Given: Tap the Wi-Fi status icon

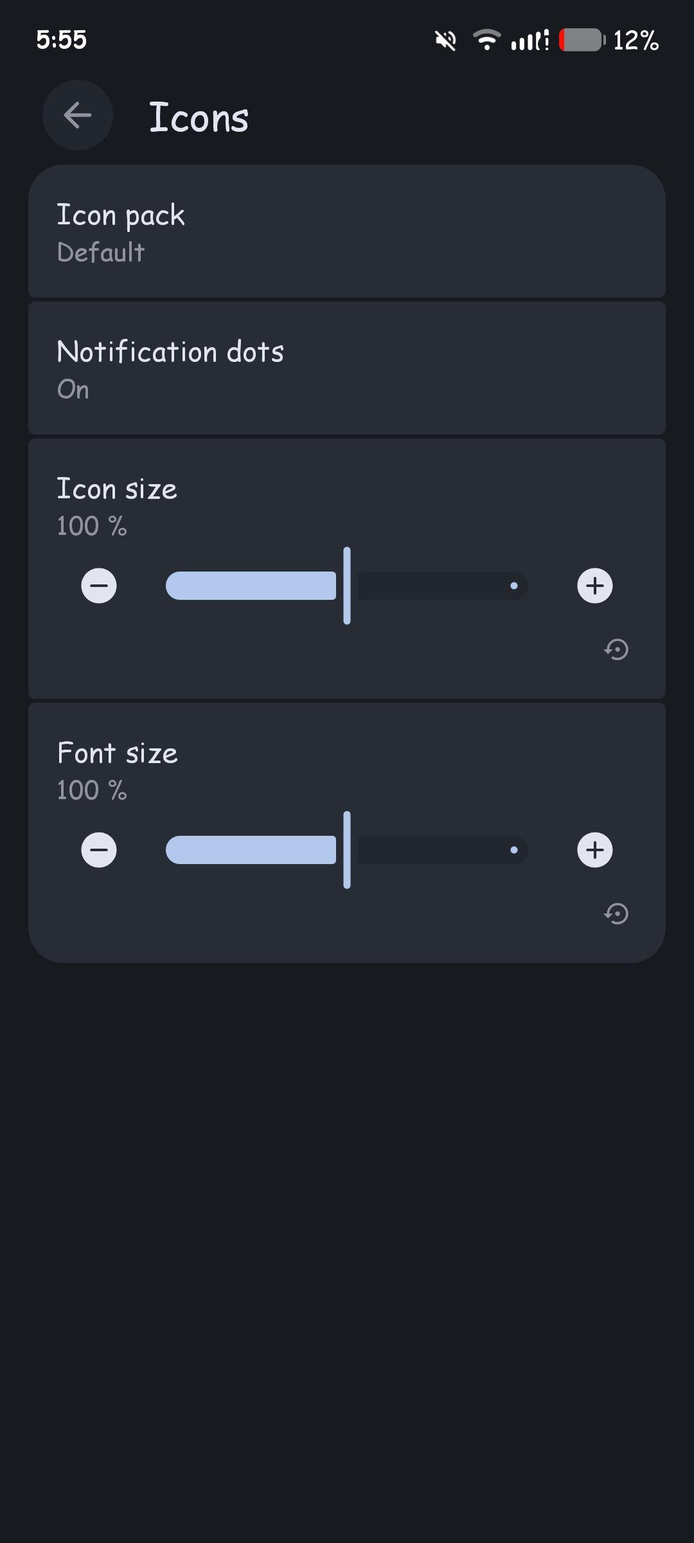Looking at the screenshot, I should click(486, 40).
